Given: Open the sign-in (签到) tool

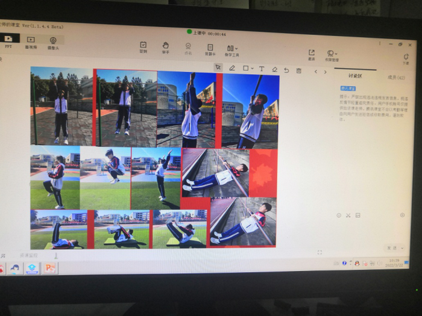Looking at the screenshot, I should coord(143,46).
